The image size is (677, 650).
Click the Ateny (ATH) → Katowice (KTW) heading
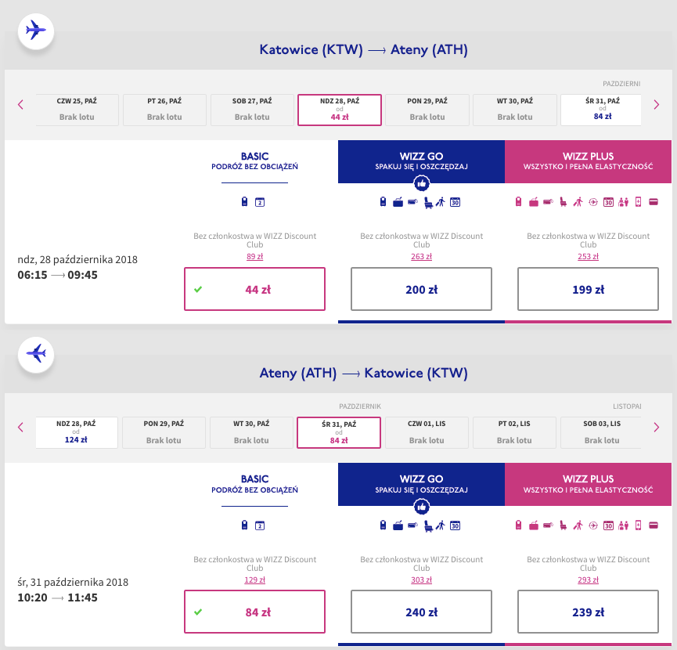(x=363, y=373)
